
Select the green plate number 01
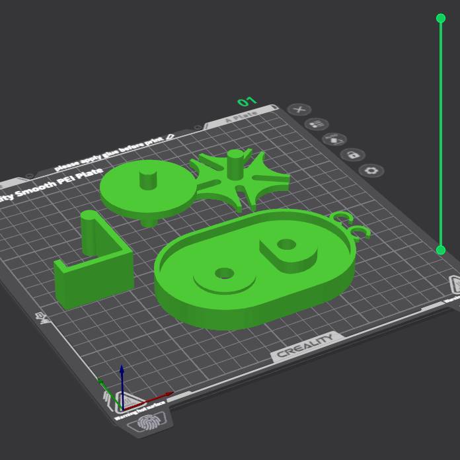click(247, 102)
